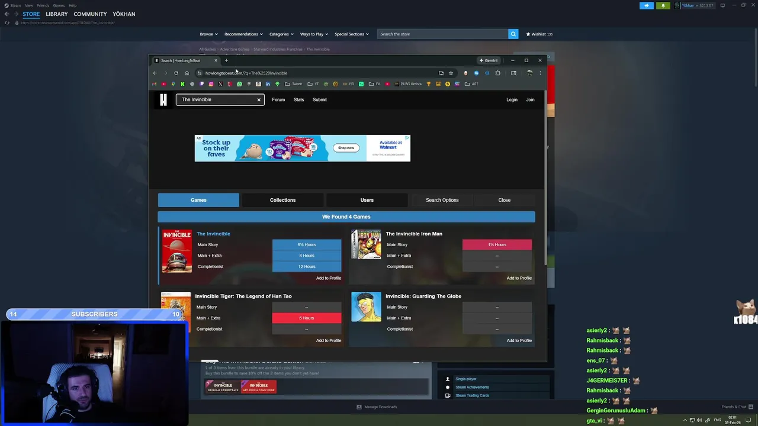
Task: Expand Steam Ways to Play dropdown
Action: (314, 34)
